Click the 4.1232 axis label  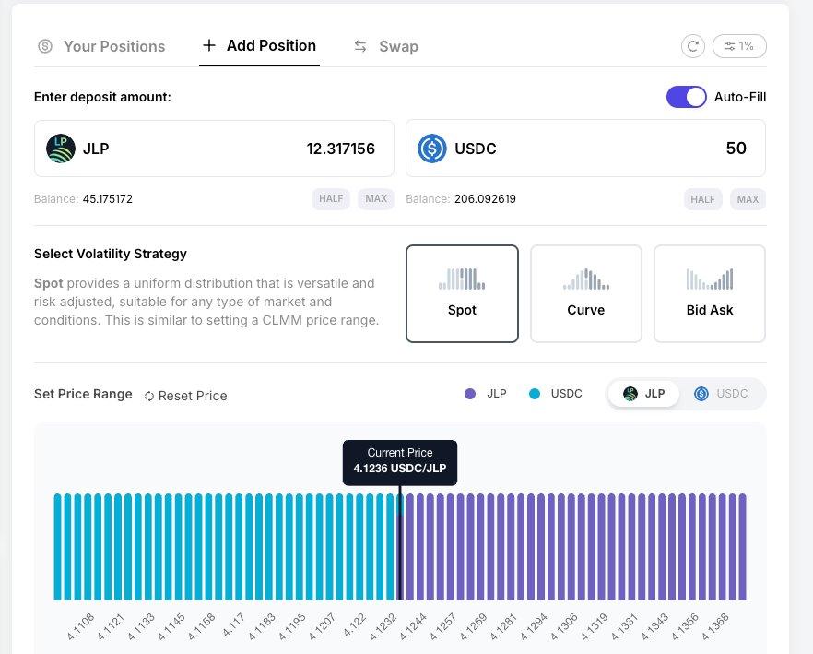383,625
